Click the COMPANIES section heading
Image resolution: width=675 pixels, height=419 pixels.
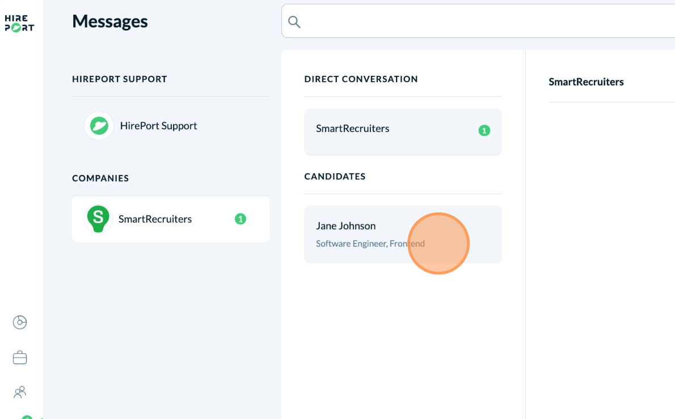100,178
